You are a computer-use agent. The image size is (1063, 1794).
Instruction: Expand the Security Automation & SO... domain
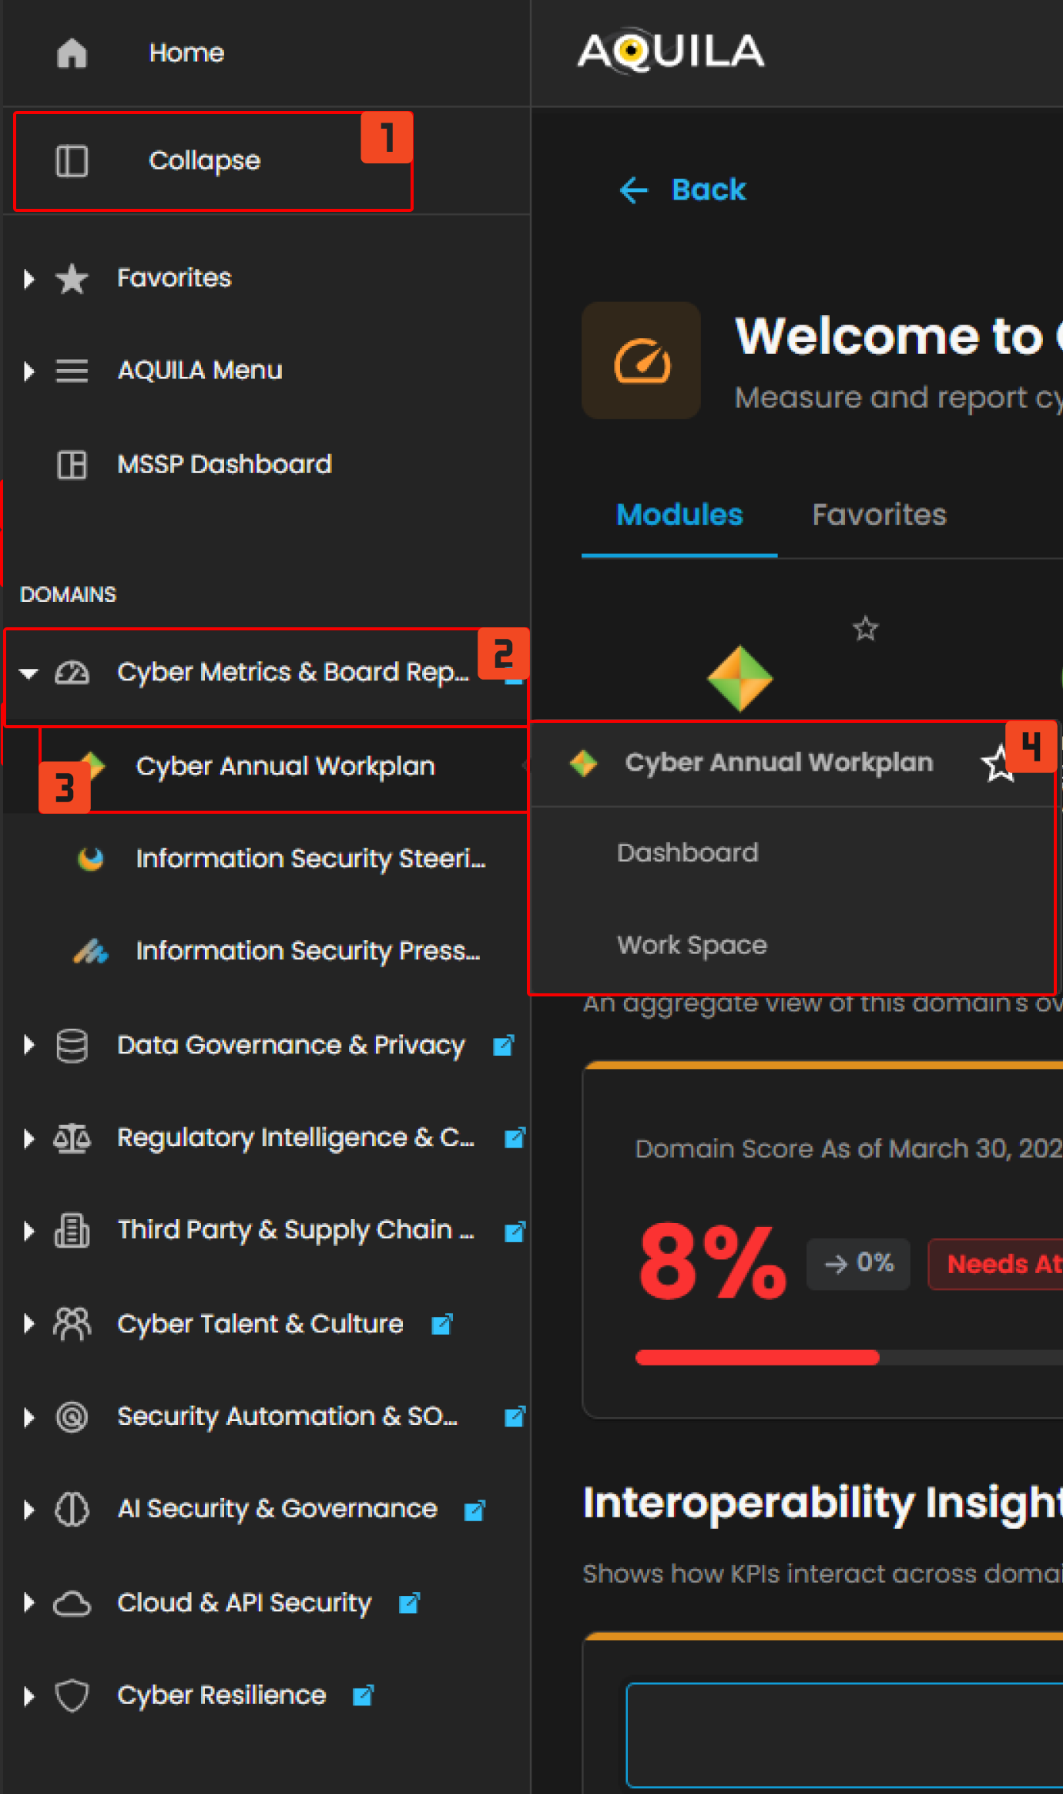point(29,1416)
